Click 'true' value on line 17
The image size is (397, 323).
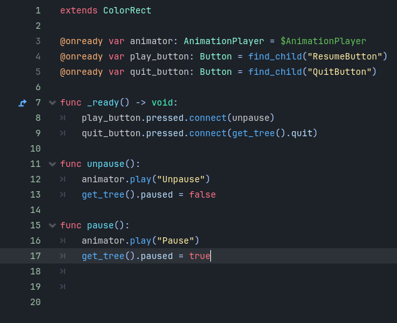point(199,256)
